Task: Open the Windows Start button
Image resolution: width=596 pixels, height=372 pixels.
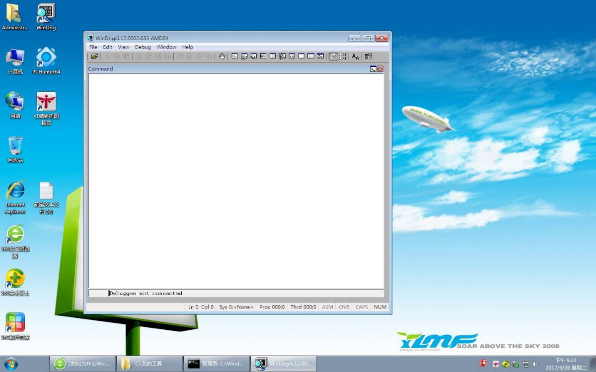Action: point(10,364)
